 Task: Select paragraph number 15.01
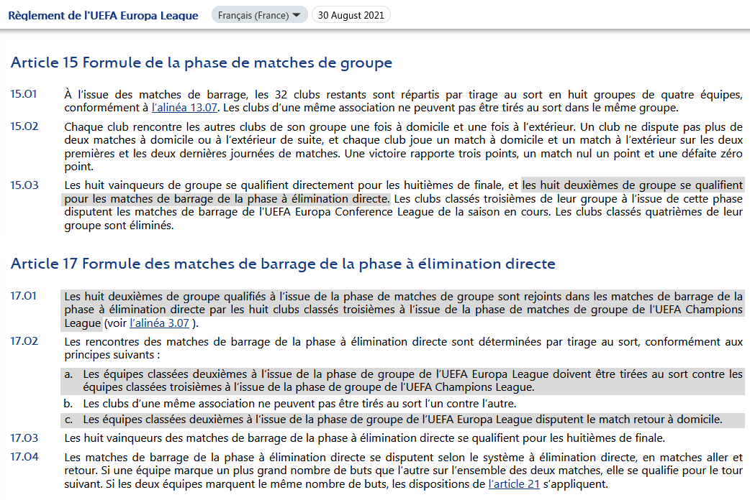(24, 94)
